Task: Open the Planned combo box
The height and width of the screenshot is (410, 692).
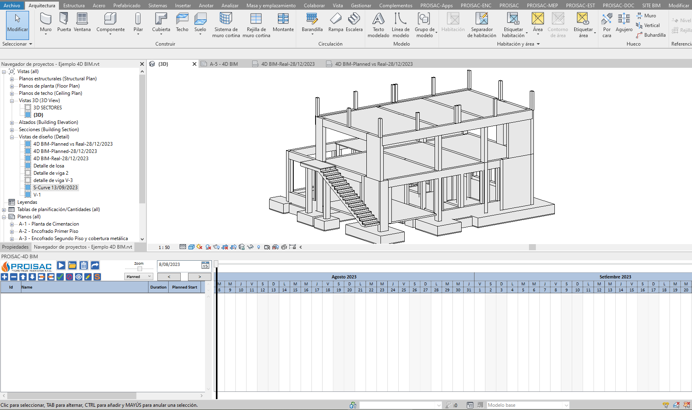Action: tap(138, 276)
